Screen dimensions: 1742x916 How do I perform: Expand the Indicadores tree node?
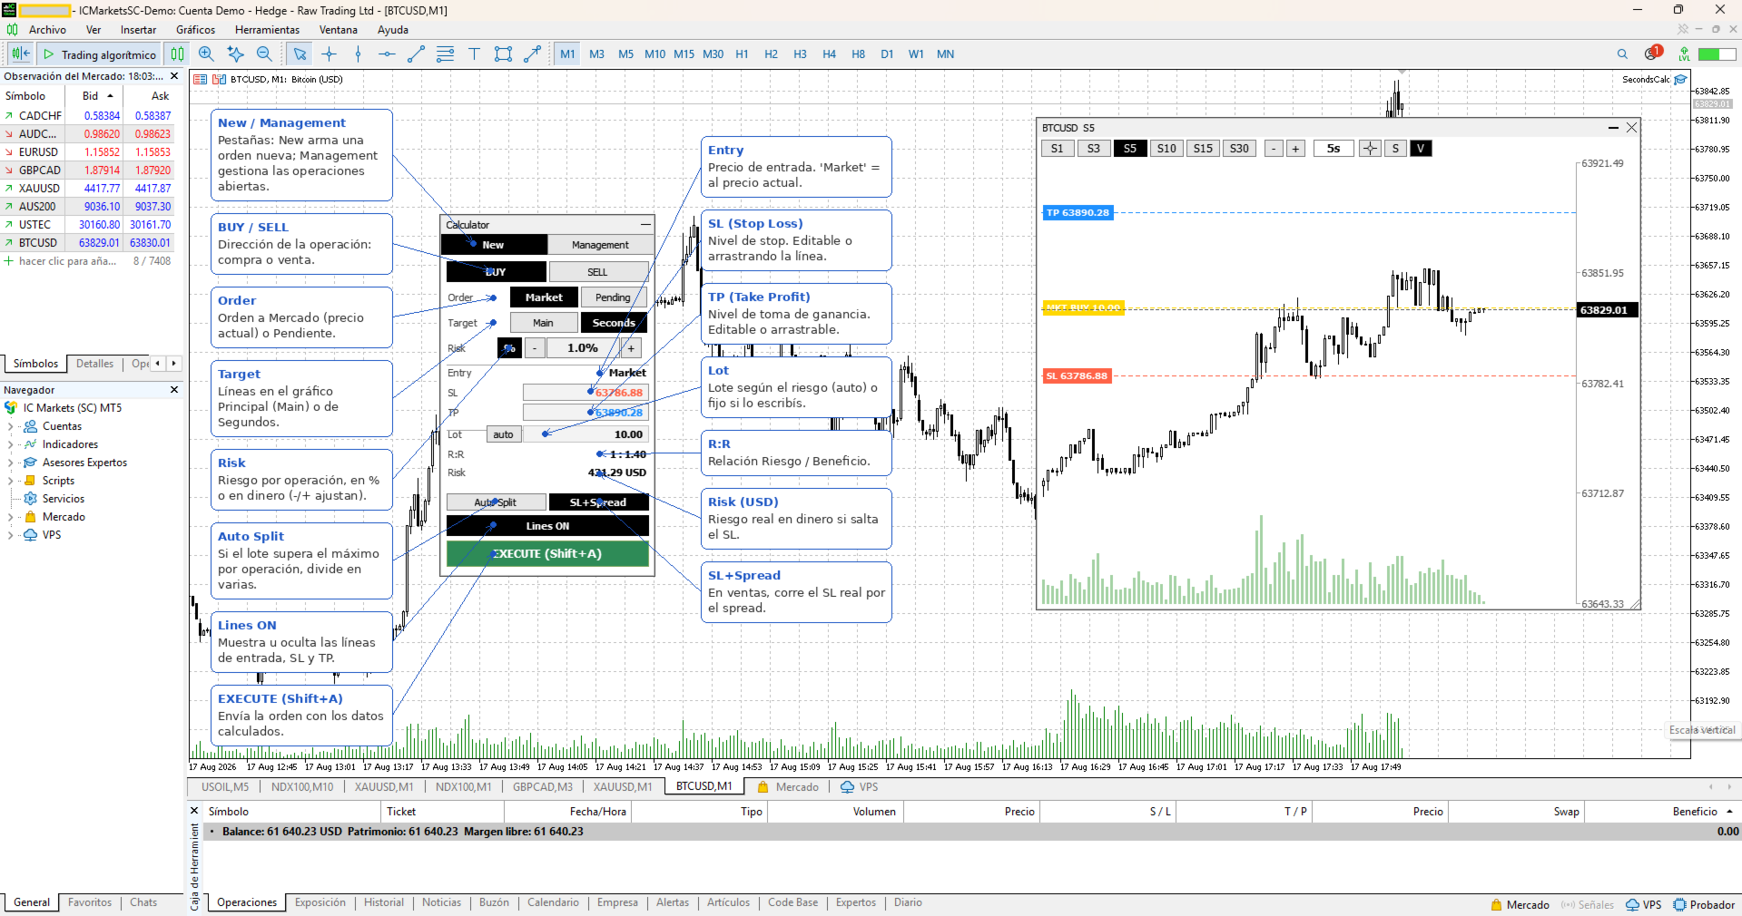coord(10,444)
